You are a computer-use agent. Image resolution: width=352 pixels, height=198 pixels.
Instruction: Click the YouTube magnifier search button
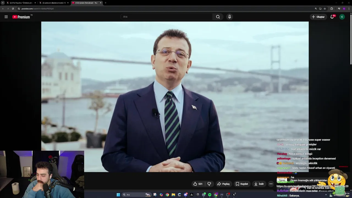pos(218,17)
